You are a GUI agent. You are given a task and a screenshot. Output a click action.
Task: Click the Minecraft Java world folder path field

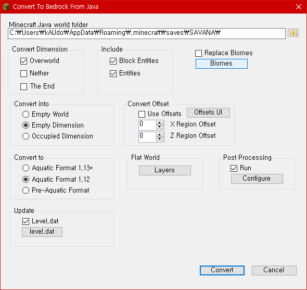pos(147,33)
